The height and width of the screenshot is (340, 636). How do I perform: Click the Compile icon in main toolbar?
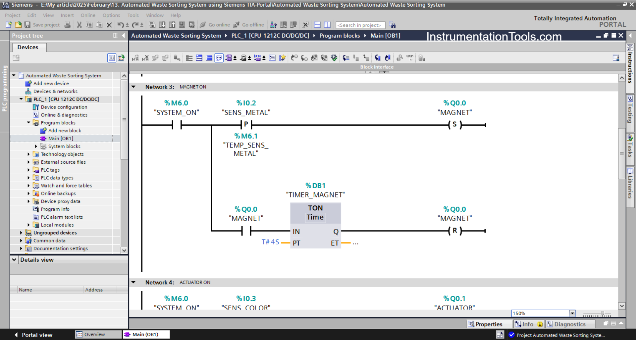point(152,25)
